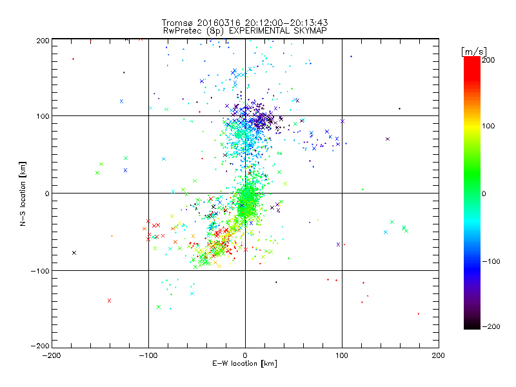The width and height of the screenshot is (516, 387).
Task: Click the E-W axis "200" tick label
Action: 439,355
